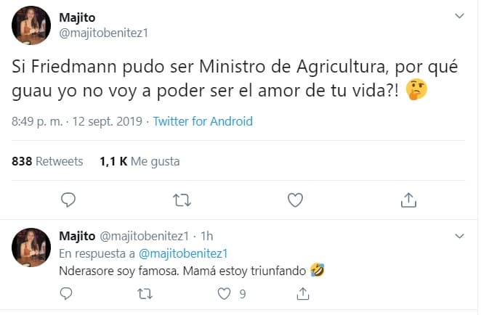Click the Majito display name on main tweet
The image size is (481, 315).
[x=78, y=17]
